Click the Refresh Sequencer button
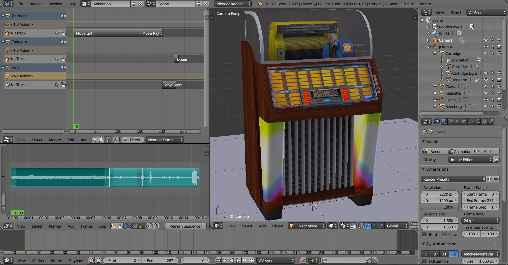Screen dimensions: 508x265 click(185, 226)
